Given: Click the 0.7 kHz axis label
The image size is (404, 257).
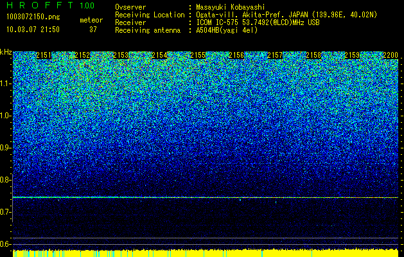Looking at the screenshot, I should pos(5,212).
